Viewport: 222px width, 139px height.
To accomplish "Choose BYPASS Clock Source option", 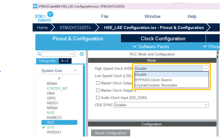I will (x=172, y=80).
